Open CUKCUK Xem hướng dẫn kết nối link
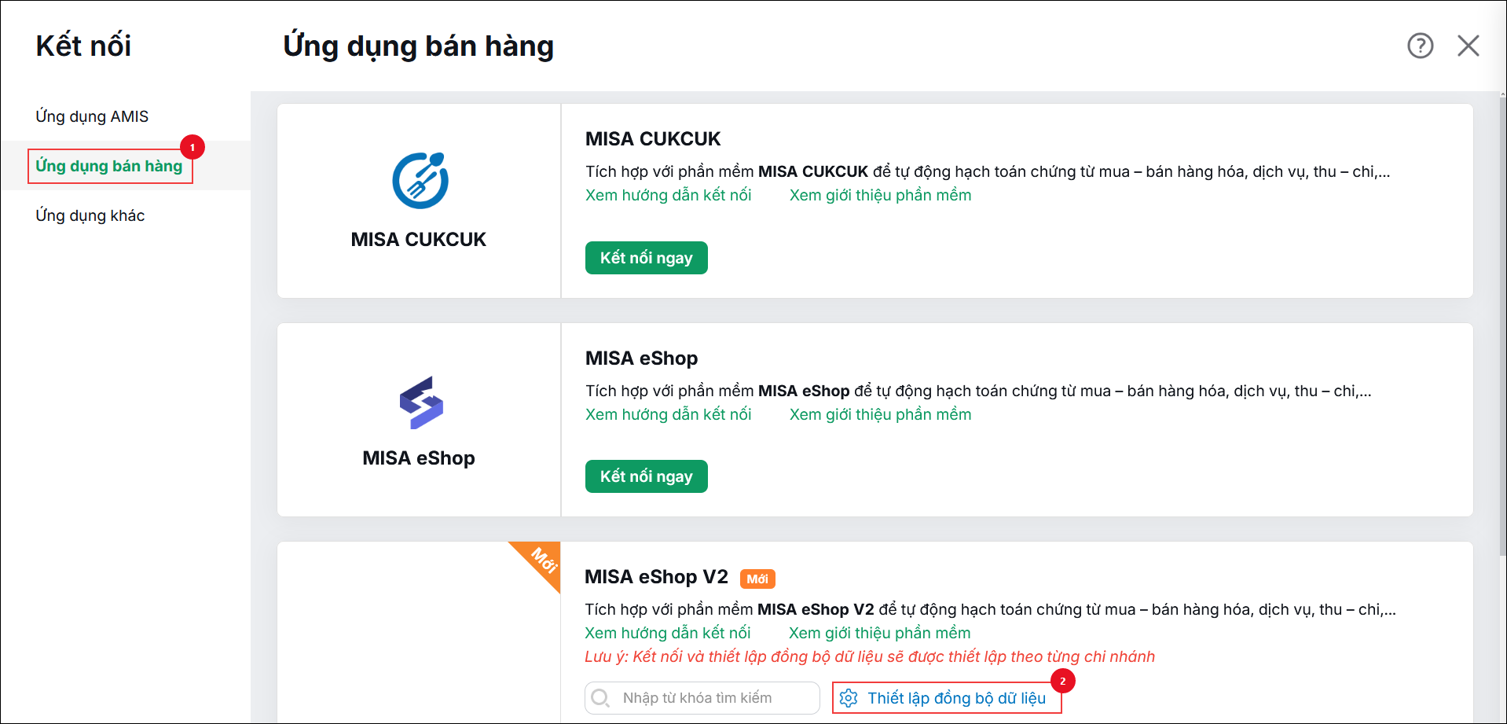 pos(668,195)
